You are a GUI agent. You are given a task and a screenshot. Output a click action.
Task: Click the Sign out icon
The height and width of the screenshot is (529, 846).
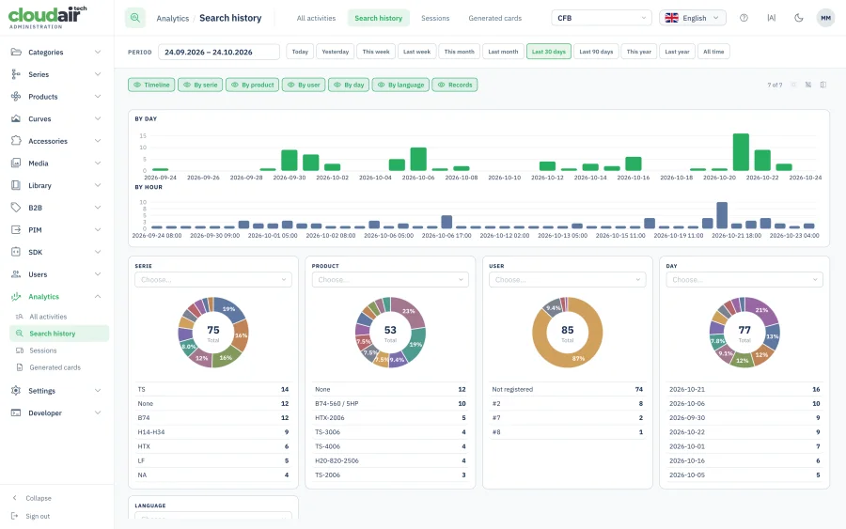(14, 516)
